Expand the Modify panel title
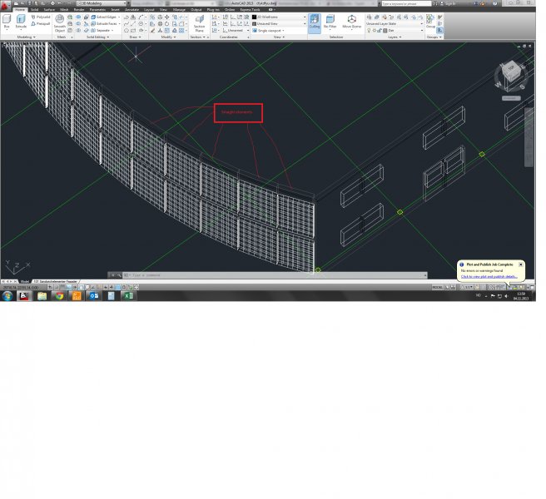Viewport: 546px width, 499px height. pyautogui.click(x=168, y=37)
